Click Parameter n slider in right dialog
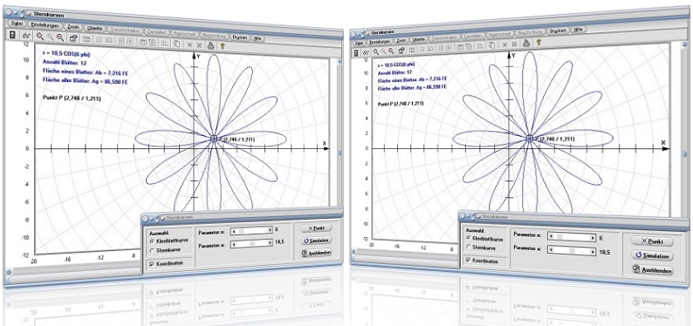This screenshot has width=693, height=326. (x=572, y=237)
